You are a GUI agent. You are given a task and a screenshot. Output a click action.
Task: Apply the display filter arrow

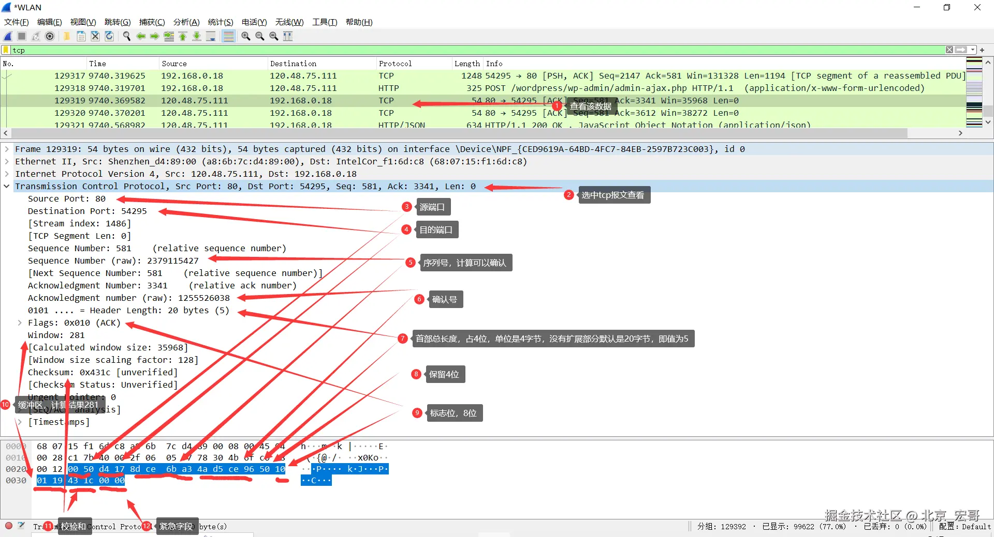point(961,50)
